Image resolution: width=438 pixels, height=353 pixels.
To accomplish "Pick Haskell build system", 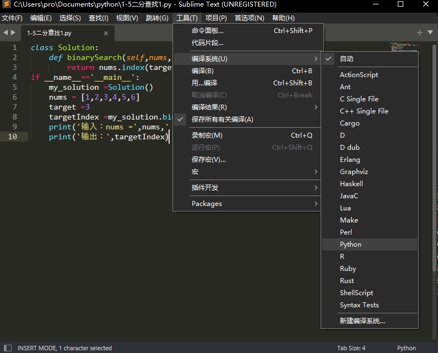I will (x=370, y=184).
